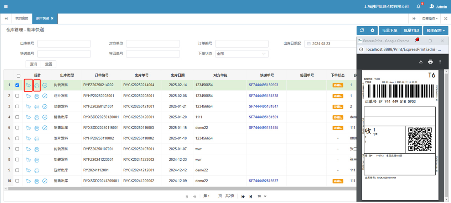451x203 pixels.
Task: Confirm order icon for row RYXSDD20250120001
Action: pyautogui.click(x=45, y=117)
